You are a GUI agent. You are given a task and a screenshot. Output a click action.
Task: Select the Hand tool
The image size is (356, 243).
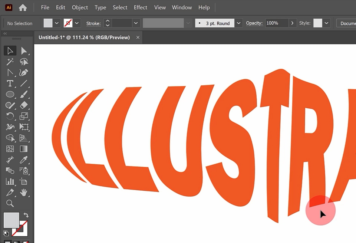pyautogui.click(x=24, y=193)
